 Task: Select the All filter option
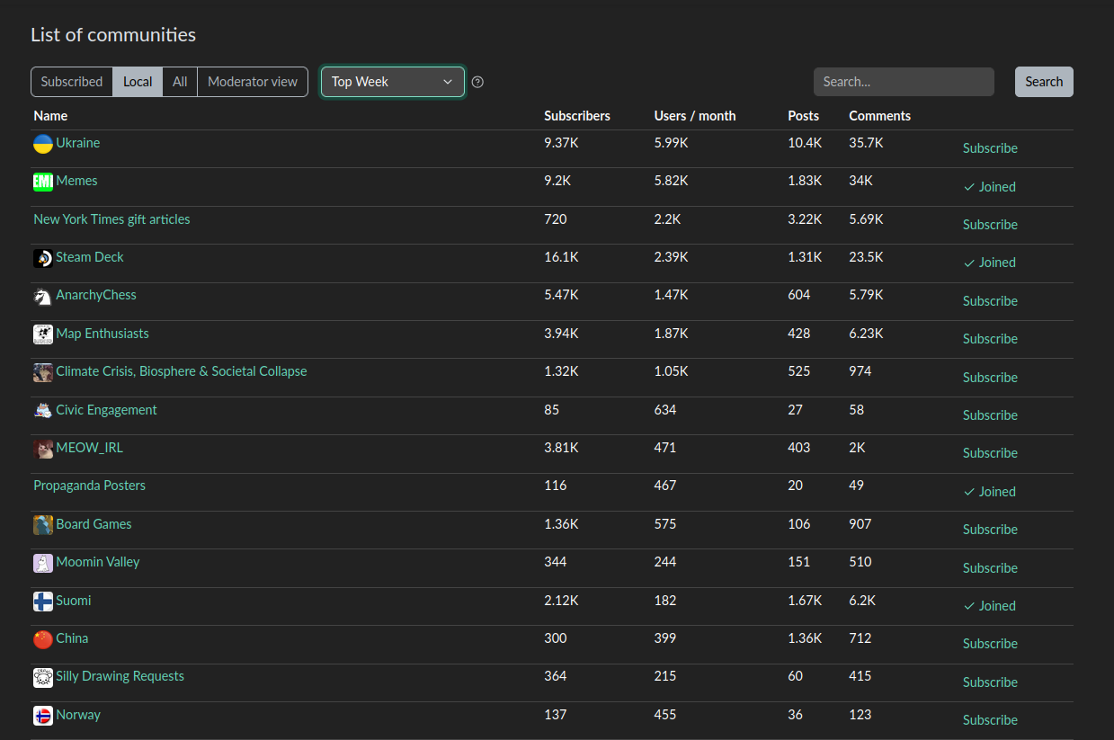(x=180, y=82)
